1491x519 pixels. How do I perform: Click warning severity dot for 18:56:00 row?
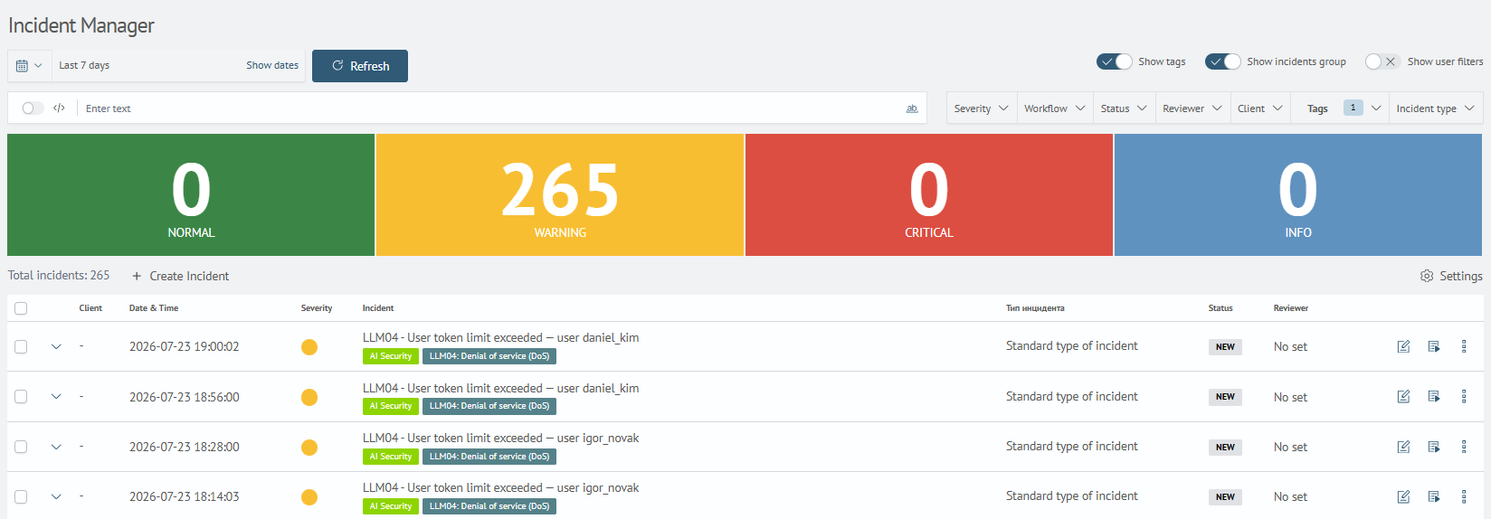tap(309, 397)
